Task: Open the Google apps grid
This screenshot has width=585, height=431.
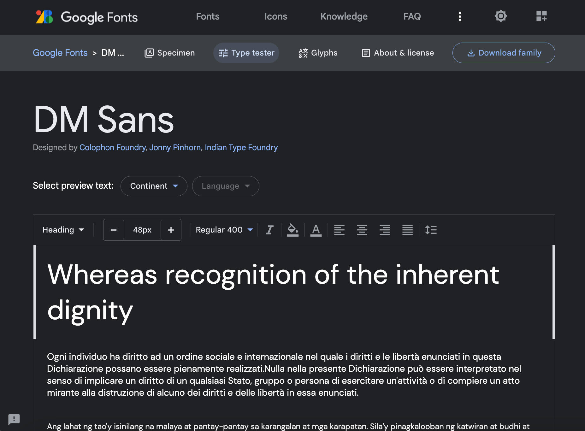Action: pos(542,16)
